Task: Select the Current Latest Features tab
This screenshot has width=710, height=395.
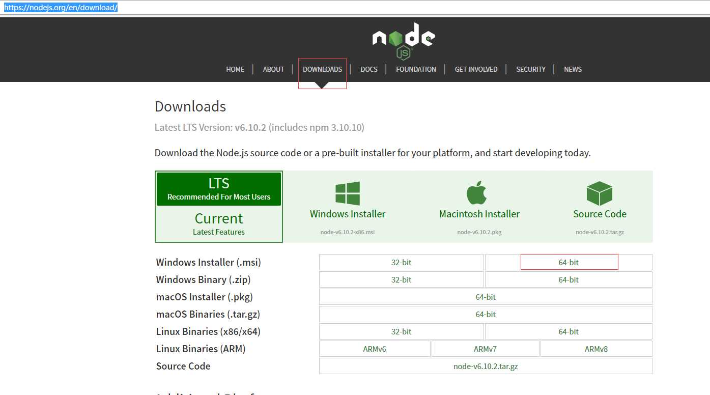Action: (219, 224)
